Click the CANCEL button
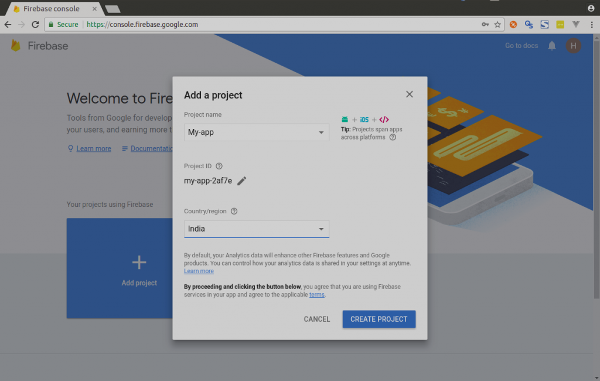Image resolution: width=600 pixels, height=381 pixels. [317, 319]
